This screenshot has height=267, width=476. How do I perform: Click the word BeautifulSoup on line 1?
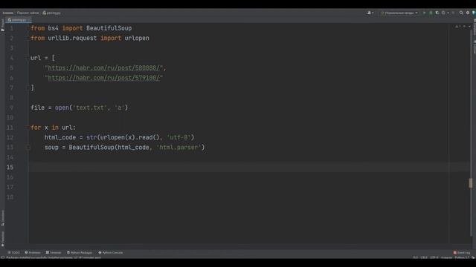click(x=109, y=28)
